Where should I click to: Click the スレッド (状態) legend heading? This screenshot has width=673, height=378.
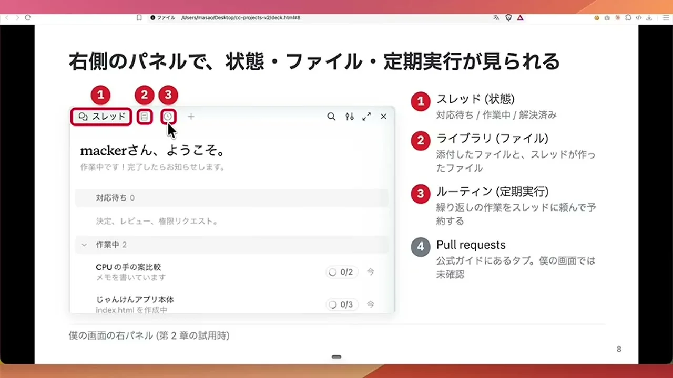click(x=475, y=99)
